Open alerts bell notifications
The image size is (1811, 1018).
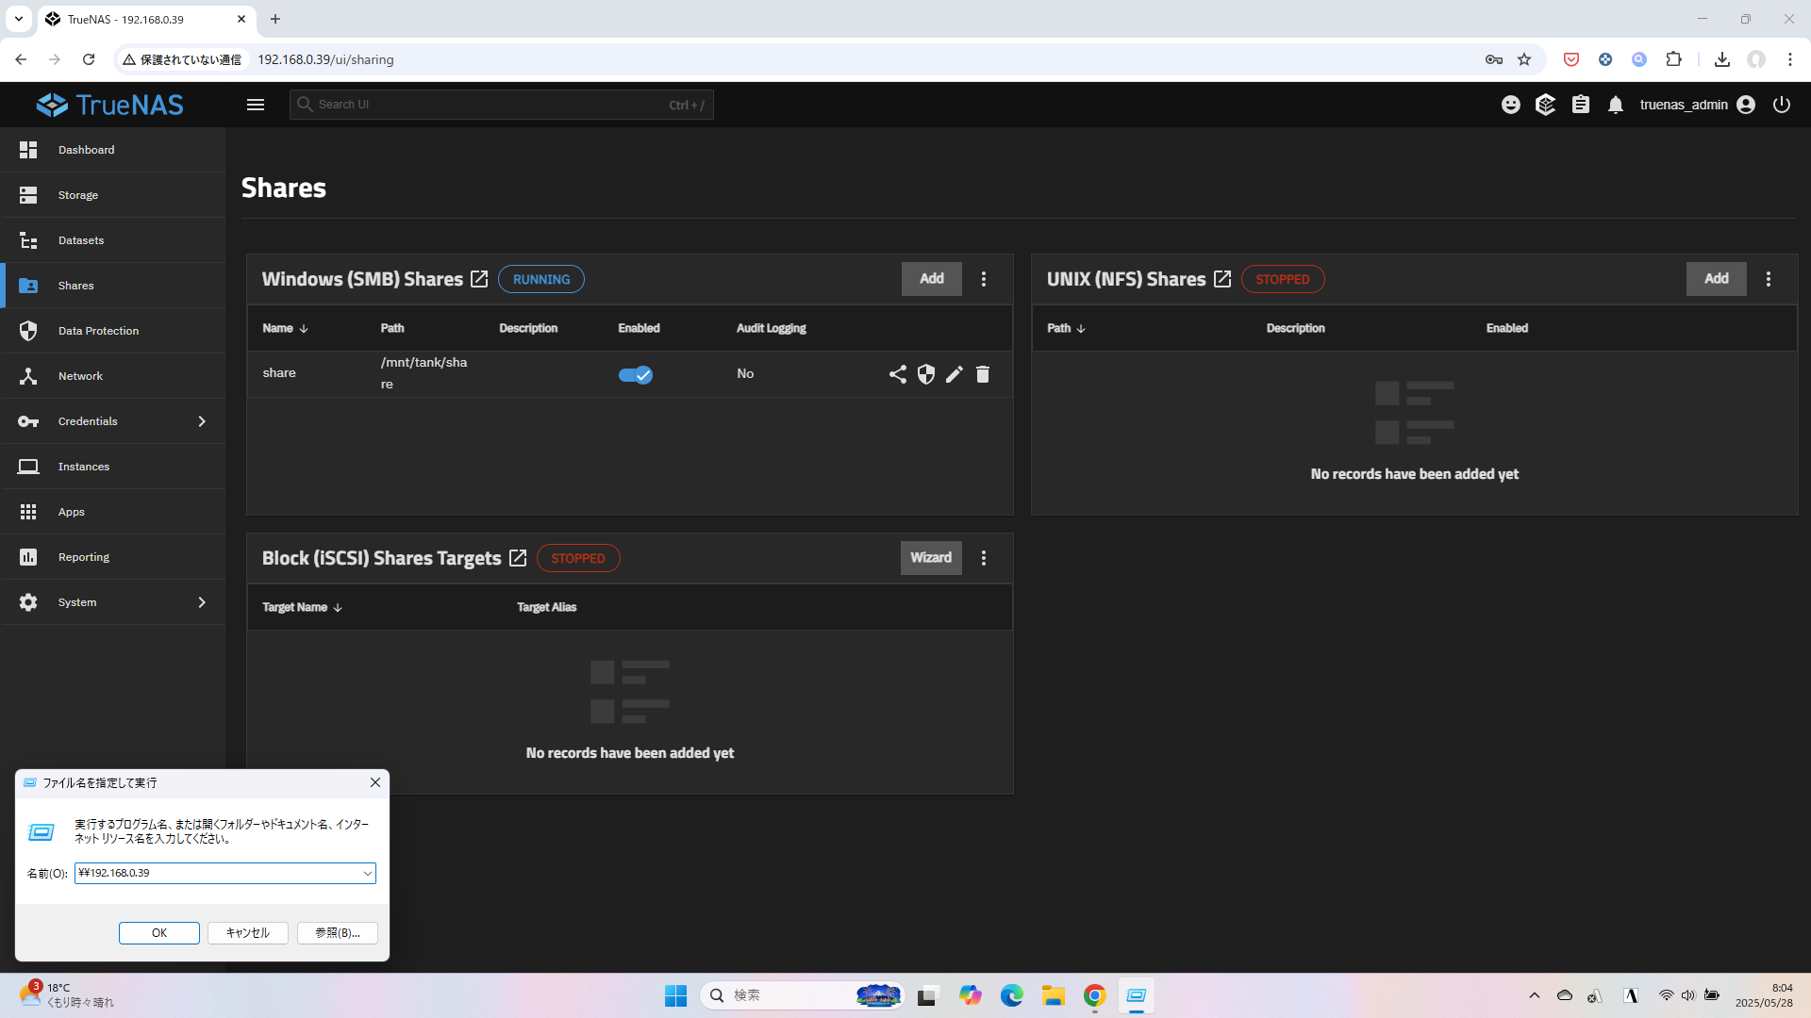[x=1616, y=105]
